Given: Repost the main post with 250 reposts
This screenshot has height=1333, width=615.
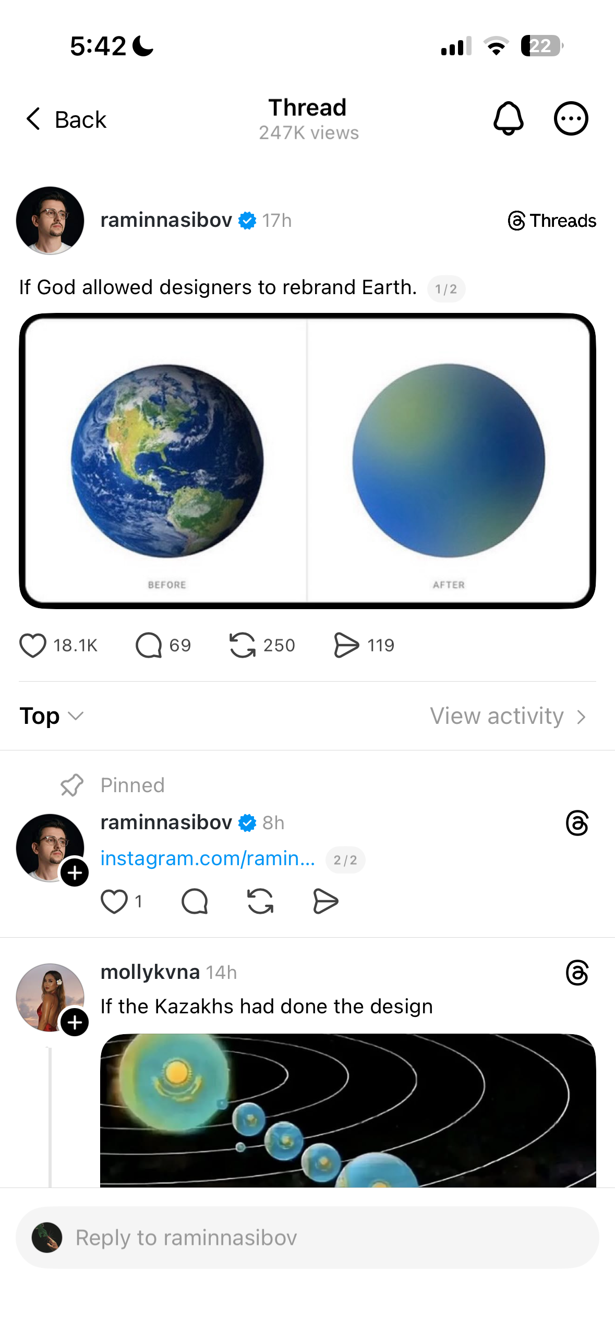Looking at the screenshot, I should pos(243,645).
